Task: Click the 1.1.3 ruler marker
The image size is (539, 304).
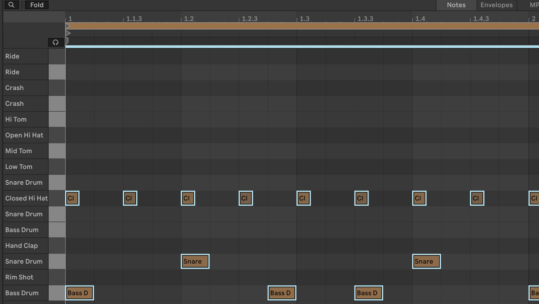Action: (134, 19)
